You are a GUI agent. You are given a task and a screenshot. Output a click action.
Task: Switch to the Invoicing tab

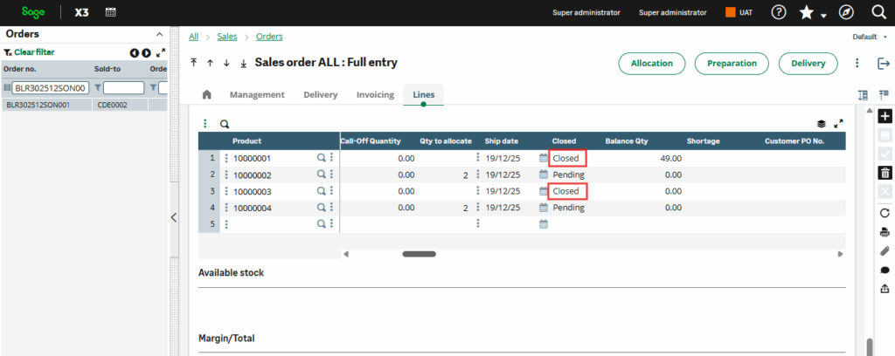point(375,94)
